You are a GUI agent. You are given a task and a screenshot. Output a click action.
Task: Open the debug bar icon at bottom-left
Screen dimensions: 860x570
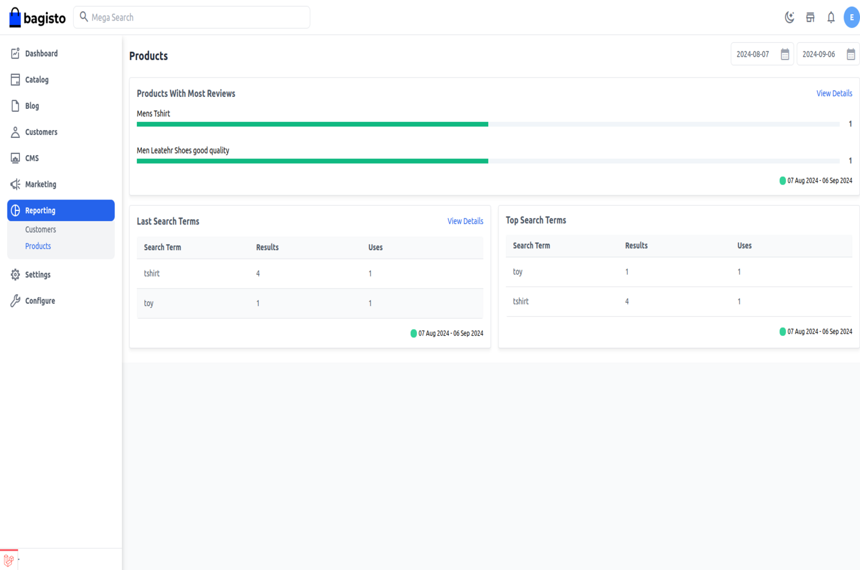[9, 560]
